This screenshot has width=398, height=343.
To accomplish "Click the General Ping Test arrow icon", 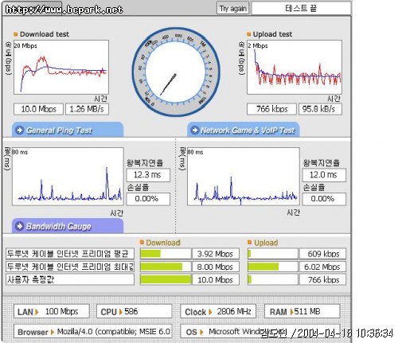I will click(x=19, y=130).
